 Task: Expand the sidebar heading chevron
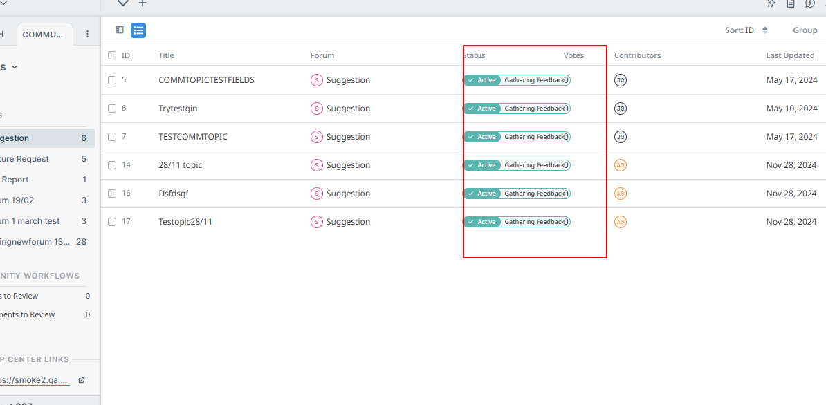click(x=15, y=67)
